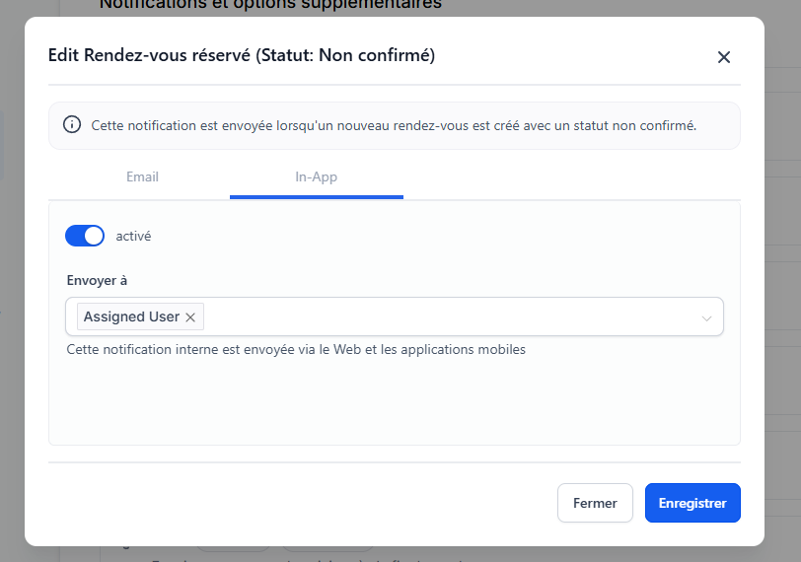Viewport: 801px width, 562px height.
Task: Select the In-App tab
Action: coord(317,177)
